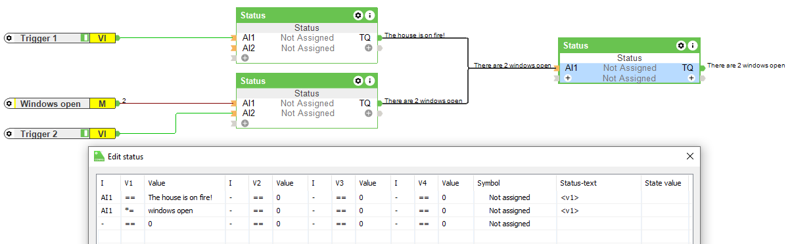Select AI2 input connected to Trigger 2
Screen dimensions: 792x244
(248, 113)
